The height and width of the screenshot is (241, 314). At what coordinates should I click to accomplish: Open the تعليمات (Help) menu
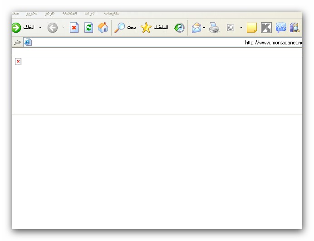tap(112, 13)
